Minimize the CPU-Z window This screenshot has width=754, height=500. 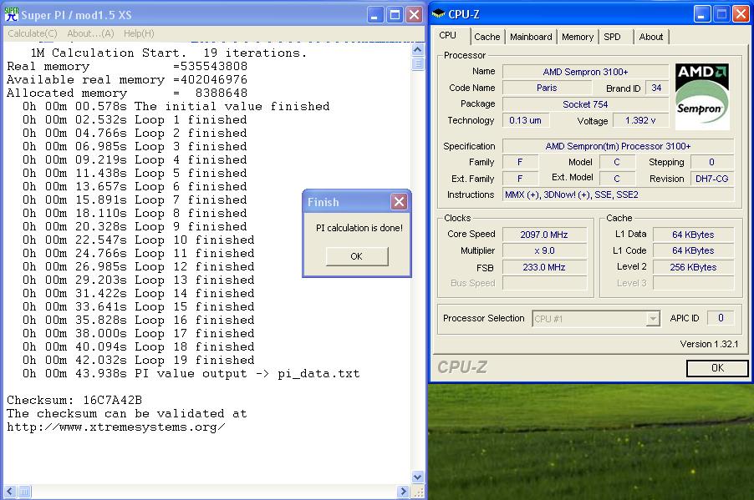[x=702, y=14]
